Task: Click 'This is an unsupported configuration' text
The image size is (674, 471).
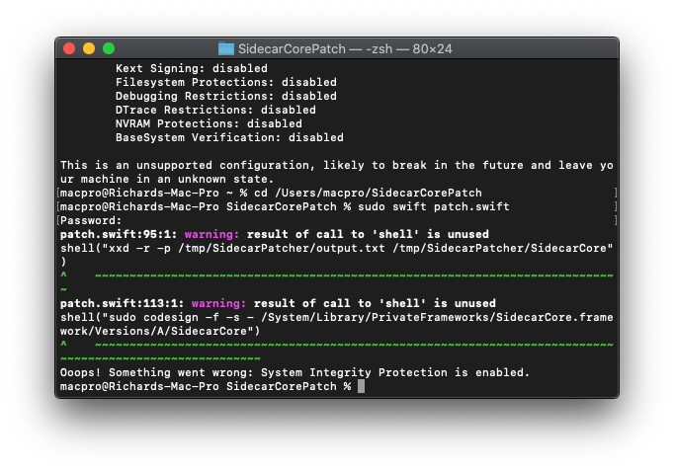Action: pyautogui.click(x=187, y=165)
